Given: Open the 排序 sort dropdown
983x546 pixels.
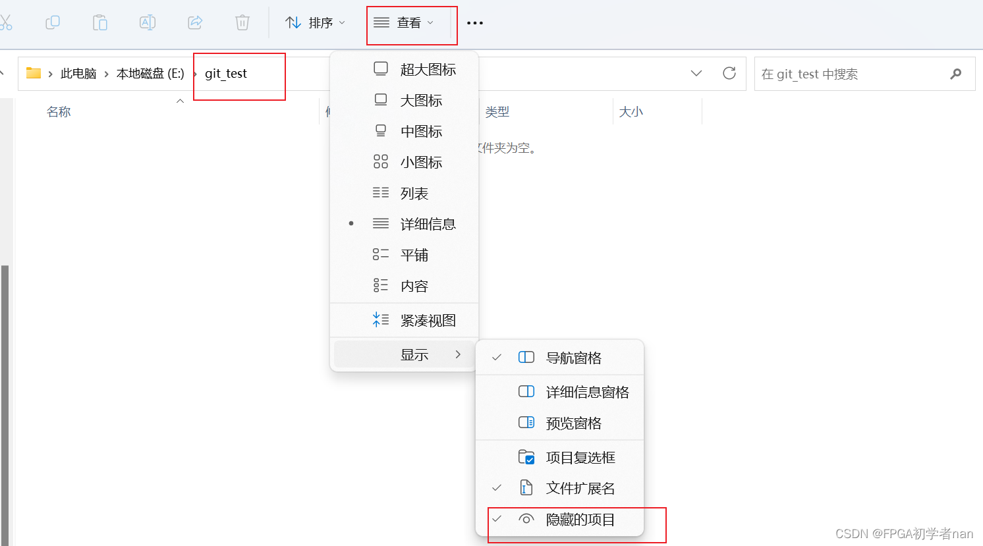Looking at the screenshot, I should [x=315, y=23].
